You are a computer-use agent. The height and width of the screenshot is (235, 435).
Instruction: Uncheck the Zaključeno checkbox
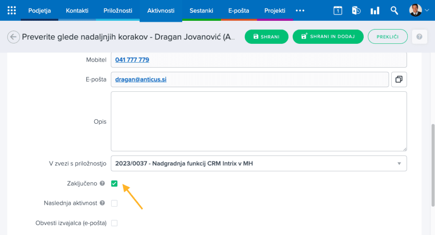click(x=114, y=184)
